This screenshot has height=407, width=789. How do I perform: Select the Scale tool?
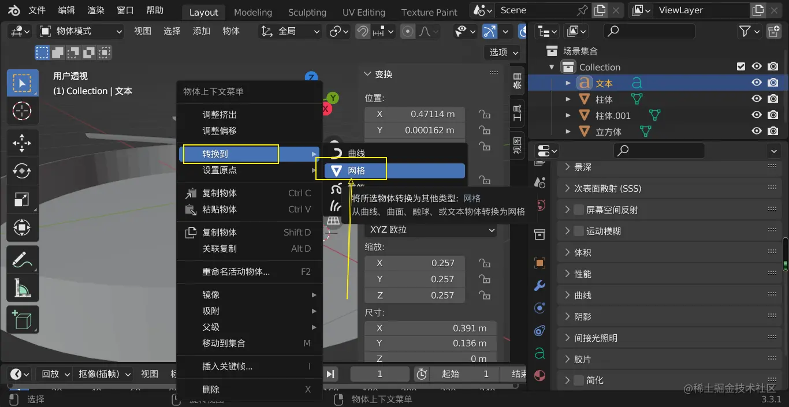(23, 199)
